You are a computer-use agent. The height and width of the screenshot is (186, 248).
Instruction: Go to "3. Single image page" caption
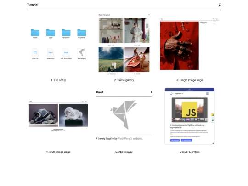click(x=190, y=80)
